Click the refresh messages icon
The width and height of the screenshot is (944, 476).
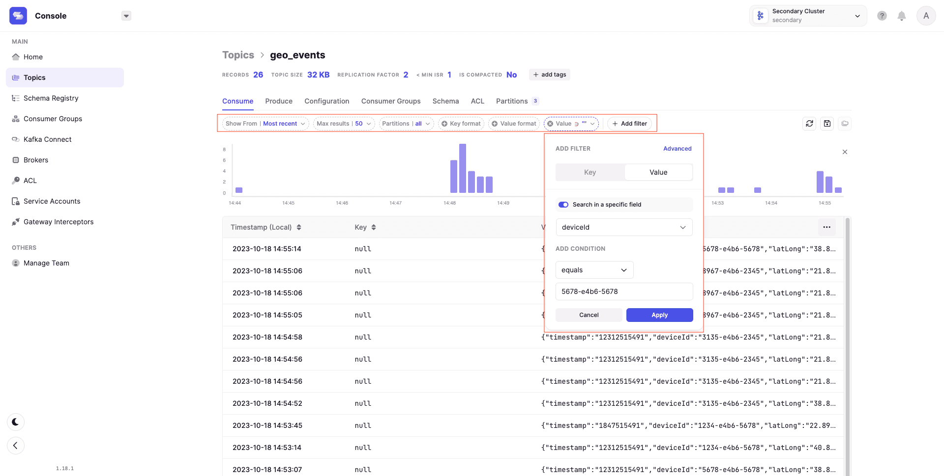[809, 124]
